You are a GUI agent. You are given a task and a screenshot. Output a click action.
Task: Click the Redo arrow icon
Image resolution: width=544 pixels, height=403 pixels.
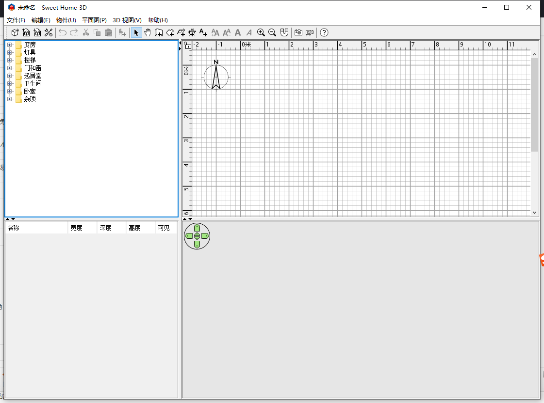[x=74, y=32]
